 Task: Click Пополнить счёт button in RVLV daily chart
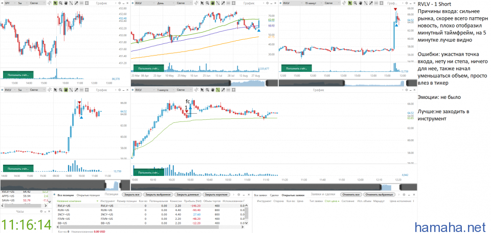148,68
